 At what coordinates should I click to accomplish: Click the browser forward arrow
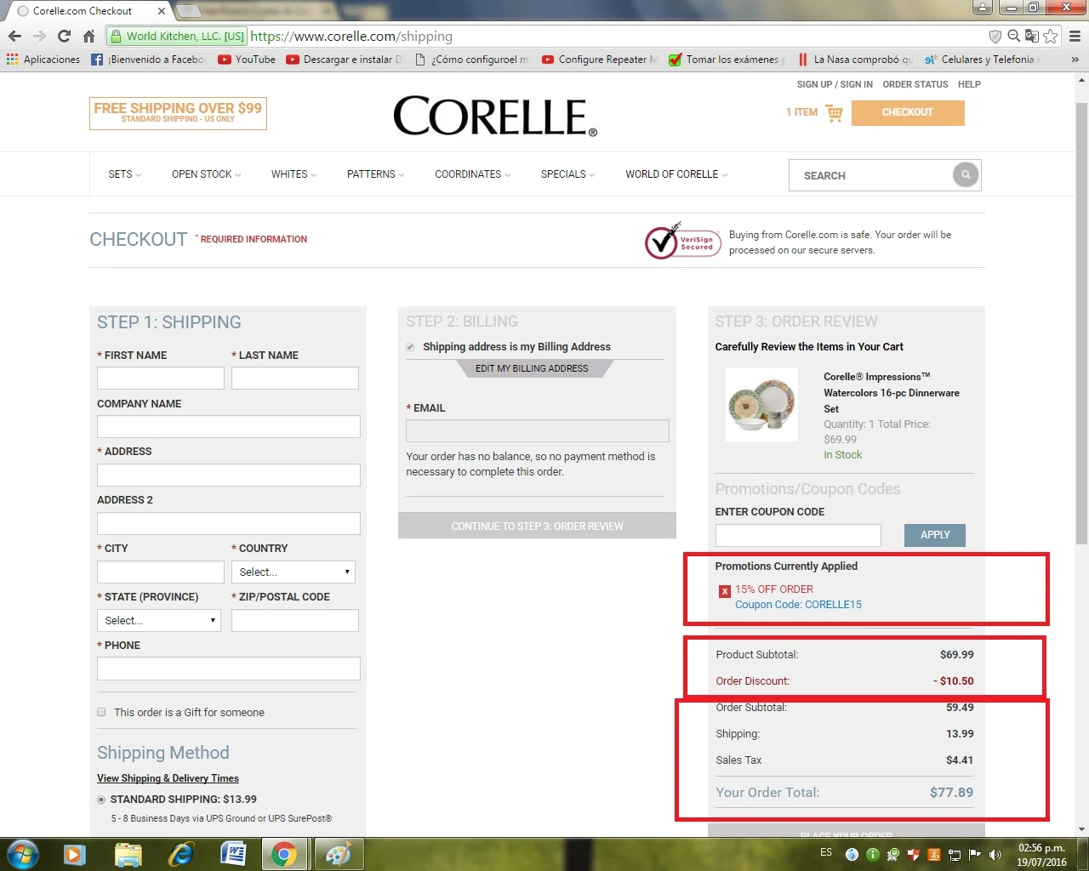point(39,37)
